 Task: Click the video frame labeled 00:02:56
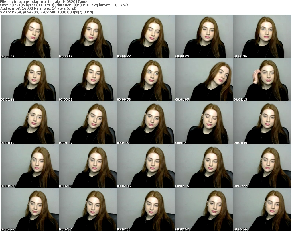(x=262, y=209)
